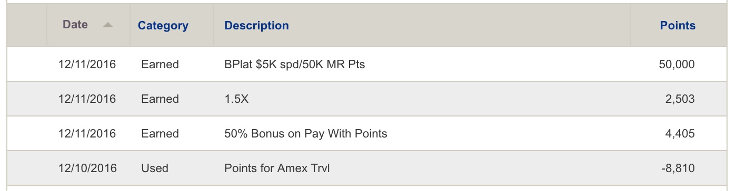Screen dimensions: 736x191
Task: Sort by the Points column header
Action: (678, 25)
